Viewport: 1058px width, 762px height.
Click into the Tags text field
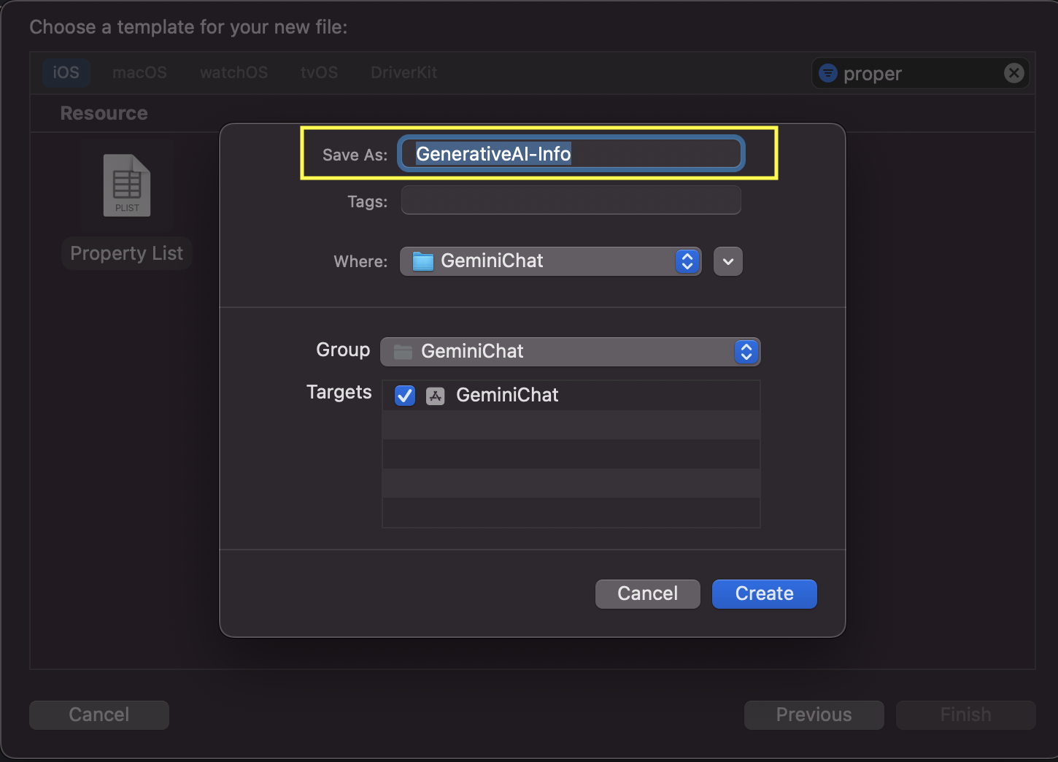click(x=571, y=201)
